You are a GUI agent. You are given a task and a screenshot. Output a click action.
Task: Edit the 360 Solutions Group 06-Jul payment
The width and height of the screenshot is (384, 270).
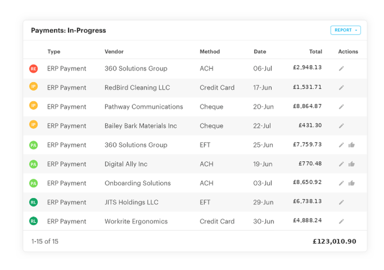click(x=341, y=68)
